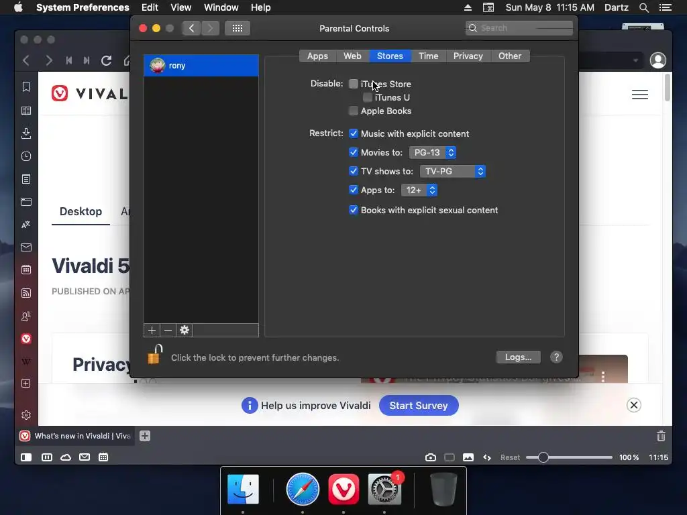Viewport: 687px width, 515px height.
Task: Click the Parental Controls search field
Action: [x=519, y=28]
